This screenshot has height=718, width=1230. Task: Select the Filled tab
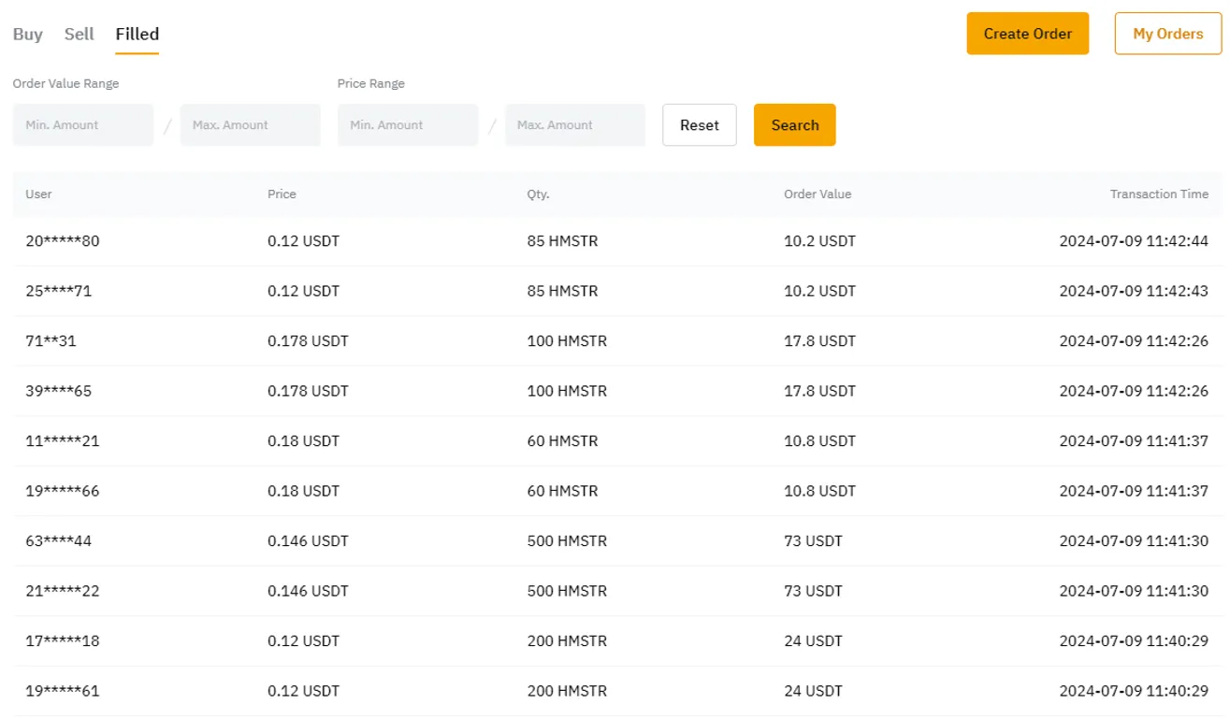(137, 34)
